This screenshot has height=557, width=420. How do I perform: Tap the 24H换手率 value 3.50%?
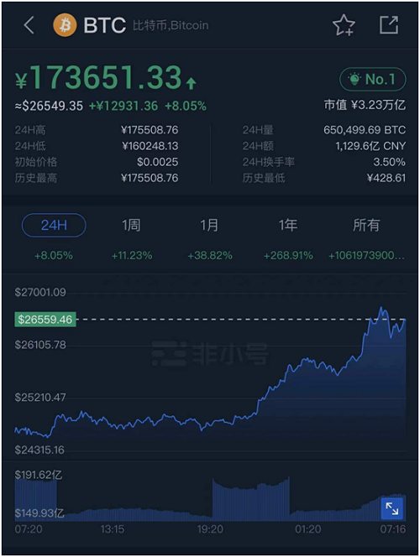click(389, 162)
